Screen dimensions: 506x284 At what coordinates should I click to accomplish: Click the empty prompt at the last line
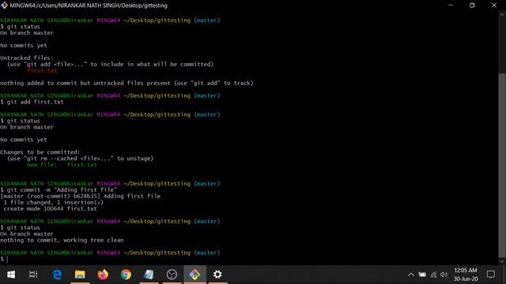tap(5, 259)
